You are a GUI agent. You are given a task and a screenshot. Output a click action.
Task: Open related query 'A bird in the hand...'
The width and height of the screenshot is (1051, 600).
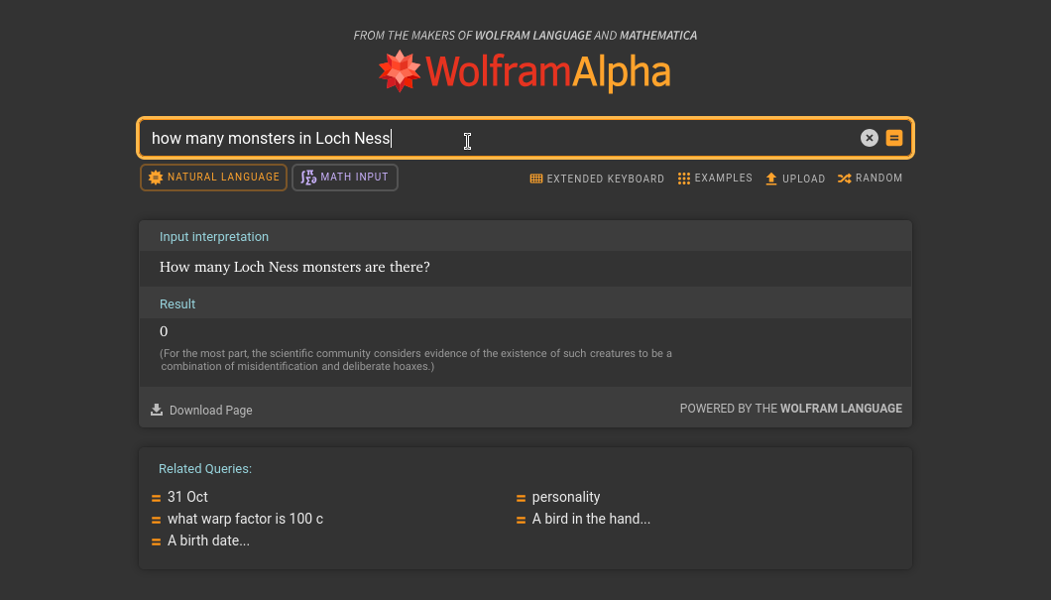(x=591, y=519)
